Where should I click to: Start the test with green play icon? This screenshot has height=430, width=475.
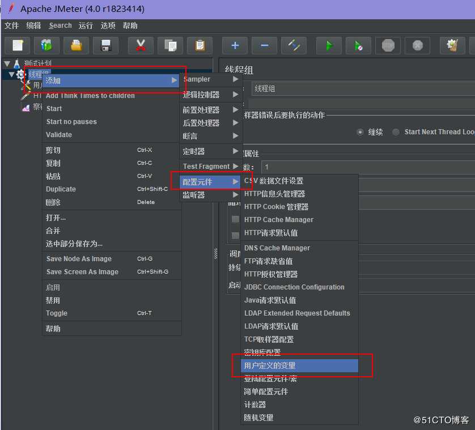pyautogui.click(x=329, y=46)
